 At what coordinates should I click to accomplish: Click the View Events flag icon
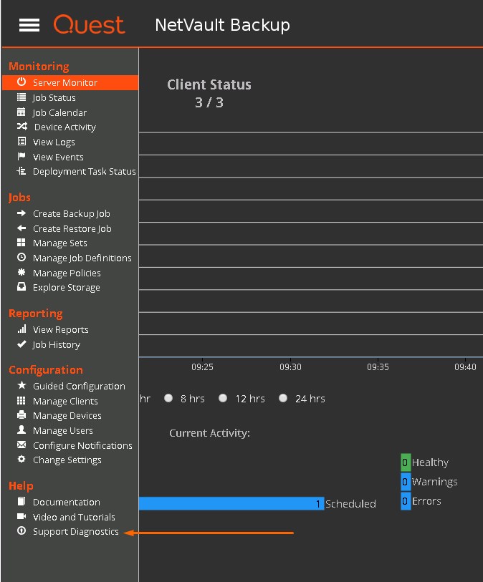click(21, 157)
